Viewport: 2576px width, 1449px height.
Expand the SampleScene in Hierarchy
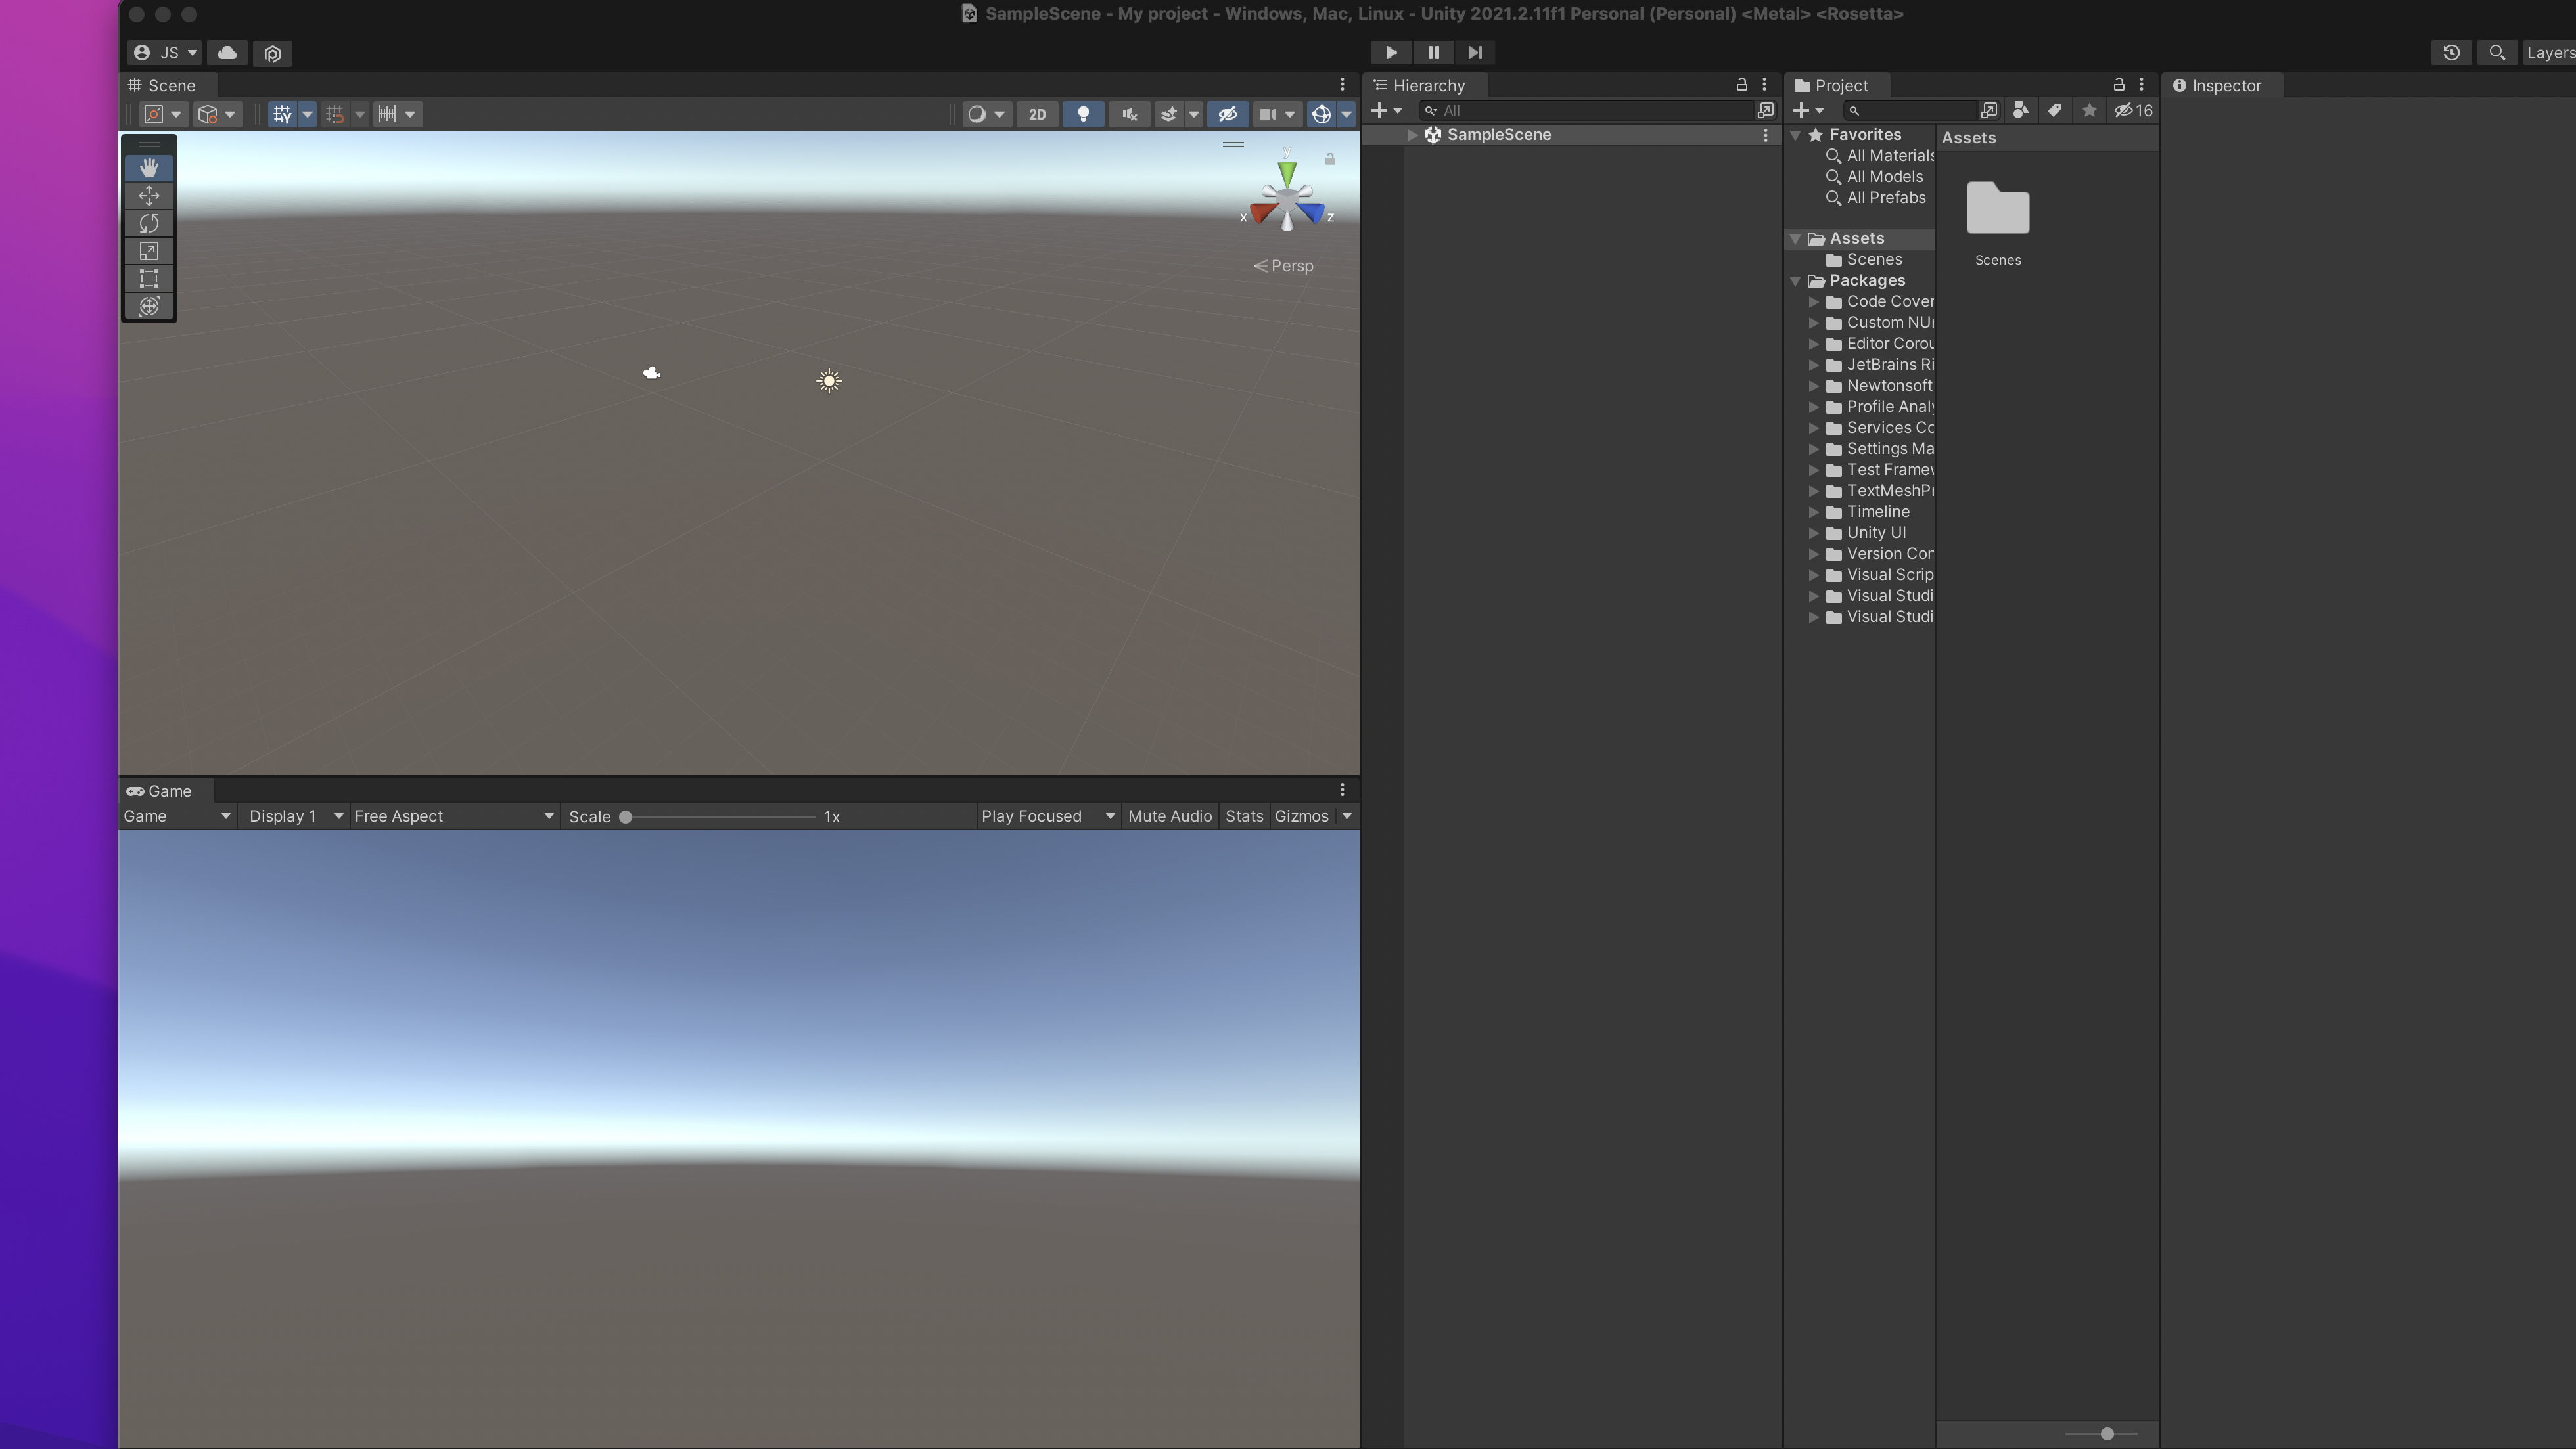(1412, 135)
